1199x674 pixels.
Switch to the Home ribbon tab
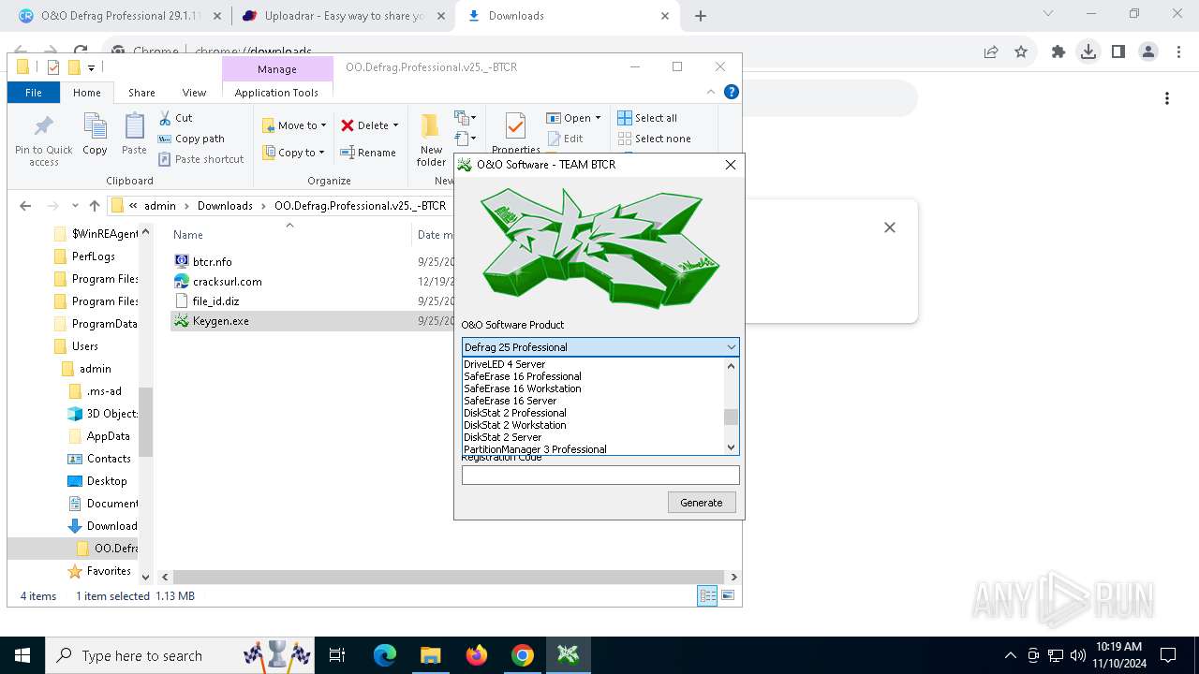pos(87,93)
